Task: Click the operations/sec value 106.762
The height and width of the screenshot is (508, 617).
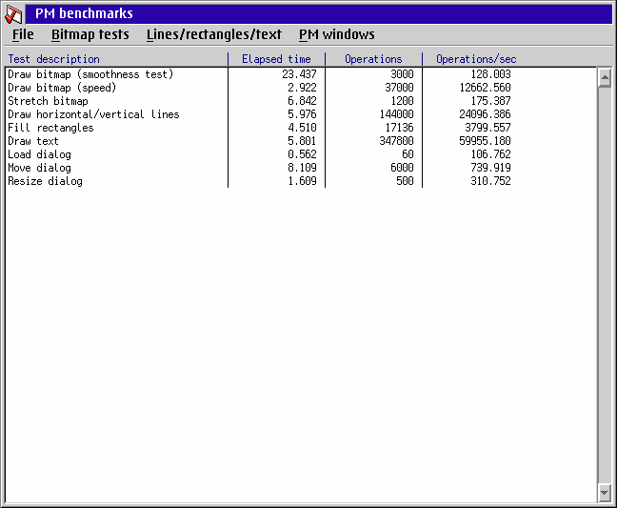Action: pyautogui.click(x=490, y=154)
